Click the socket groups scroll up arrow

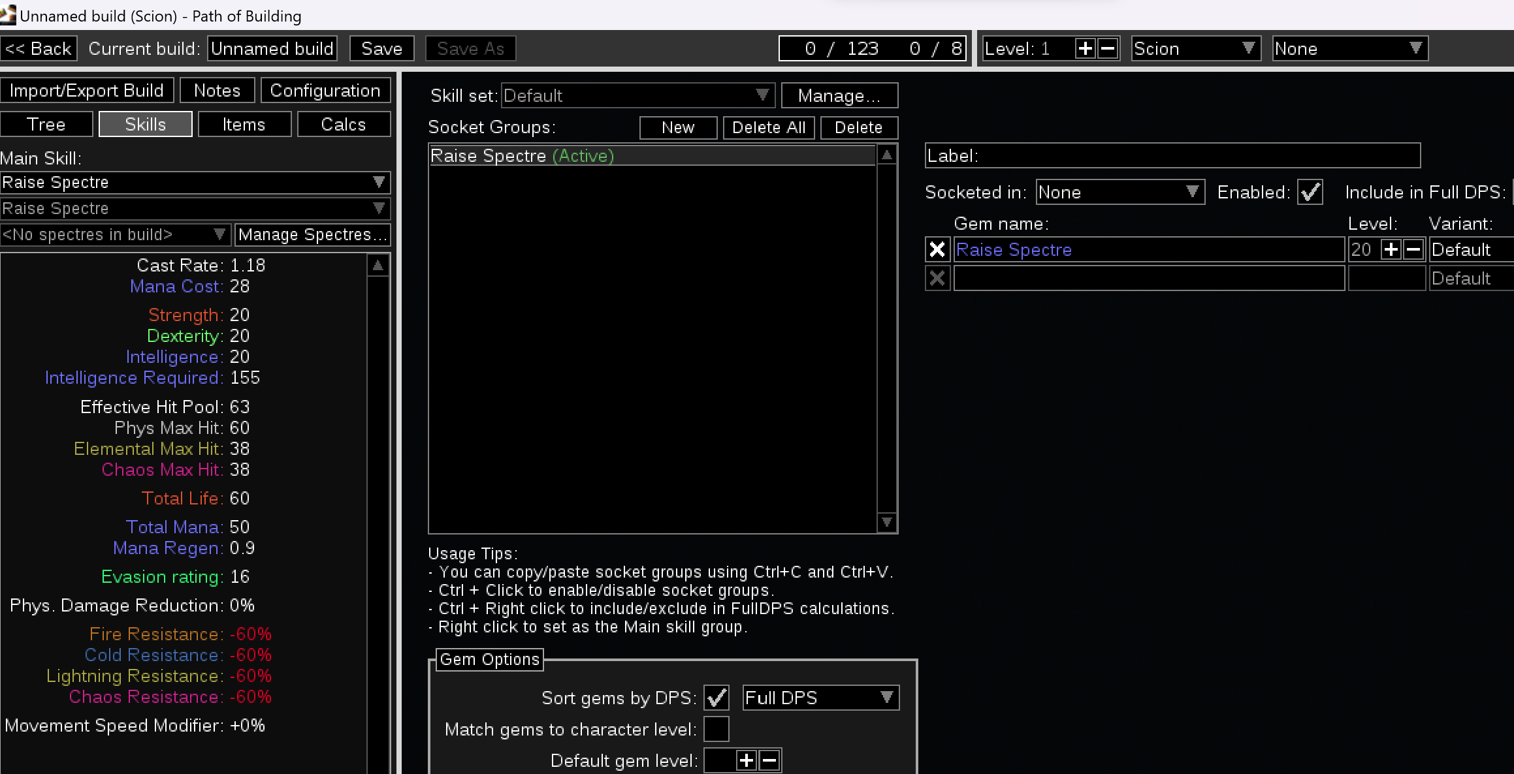[x=886, y=155]
